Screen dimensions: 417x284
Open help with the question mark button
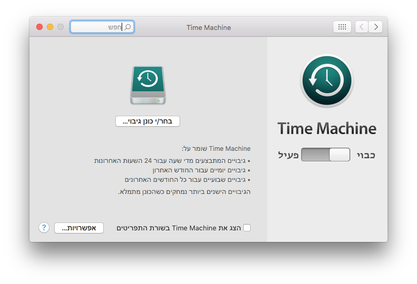[44, 228]
